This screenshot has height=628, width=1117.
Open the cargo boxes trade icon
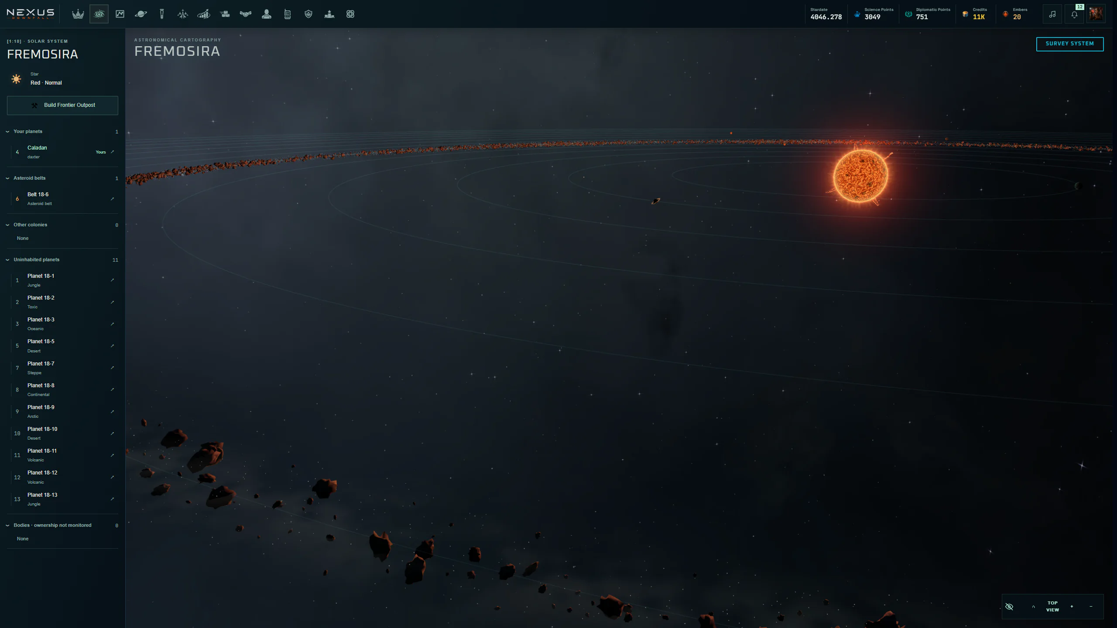[x=225, y=14]
